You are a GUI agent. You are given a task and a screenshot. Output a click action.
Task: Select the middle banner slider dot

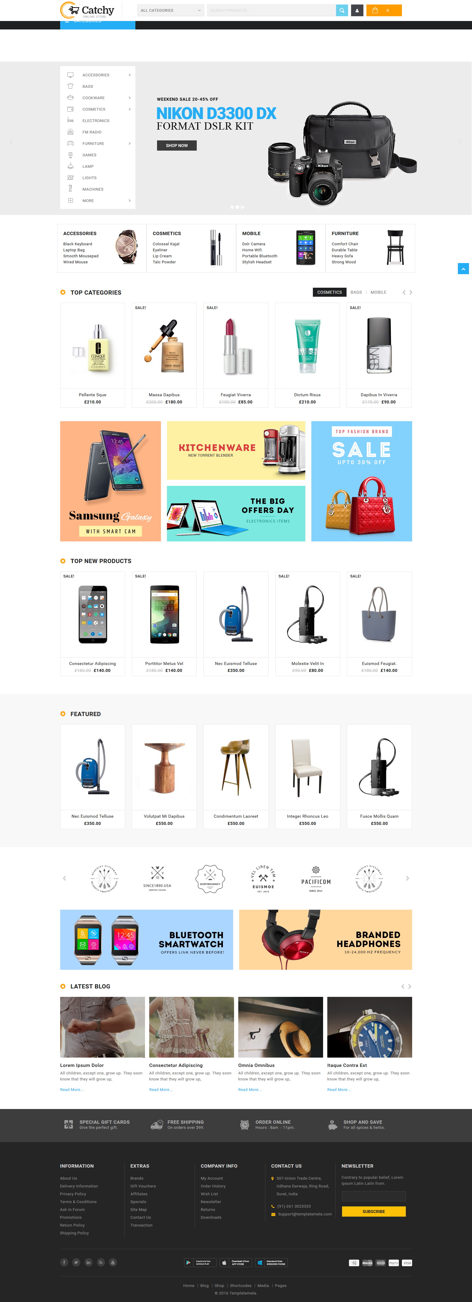(237, 207)
